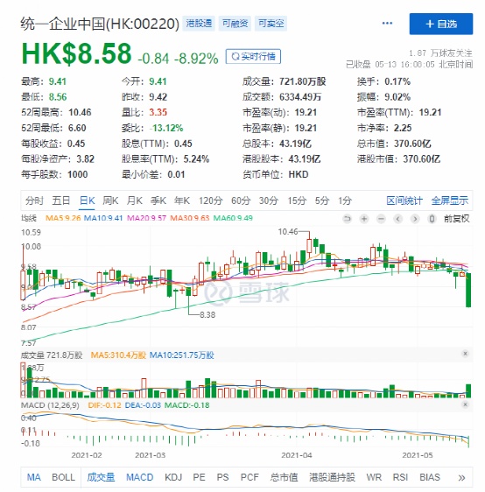Click the 2021-04 date label on axis

(x=297, y=455)
